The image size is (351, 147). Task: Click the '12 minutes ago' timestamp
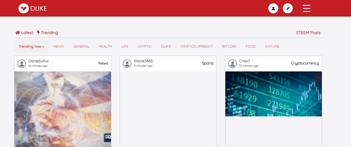tap(249, 66)
